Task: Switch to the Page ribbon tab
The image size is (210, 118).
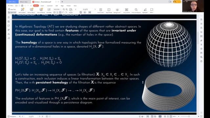Action: tap(62, 6)
